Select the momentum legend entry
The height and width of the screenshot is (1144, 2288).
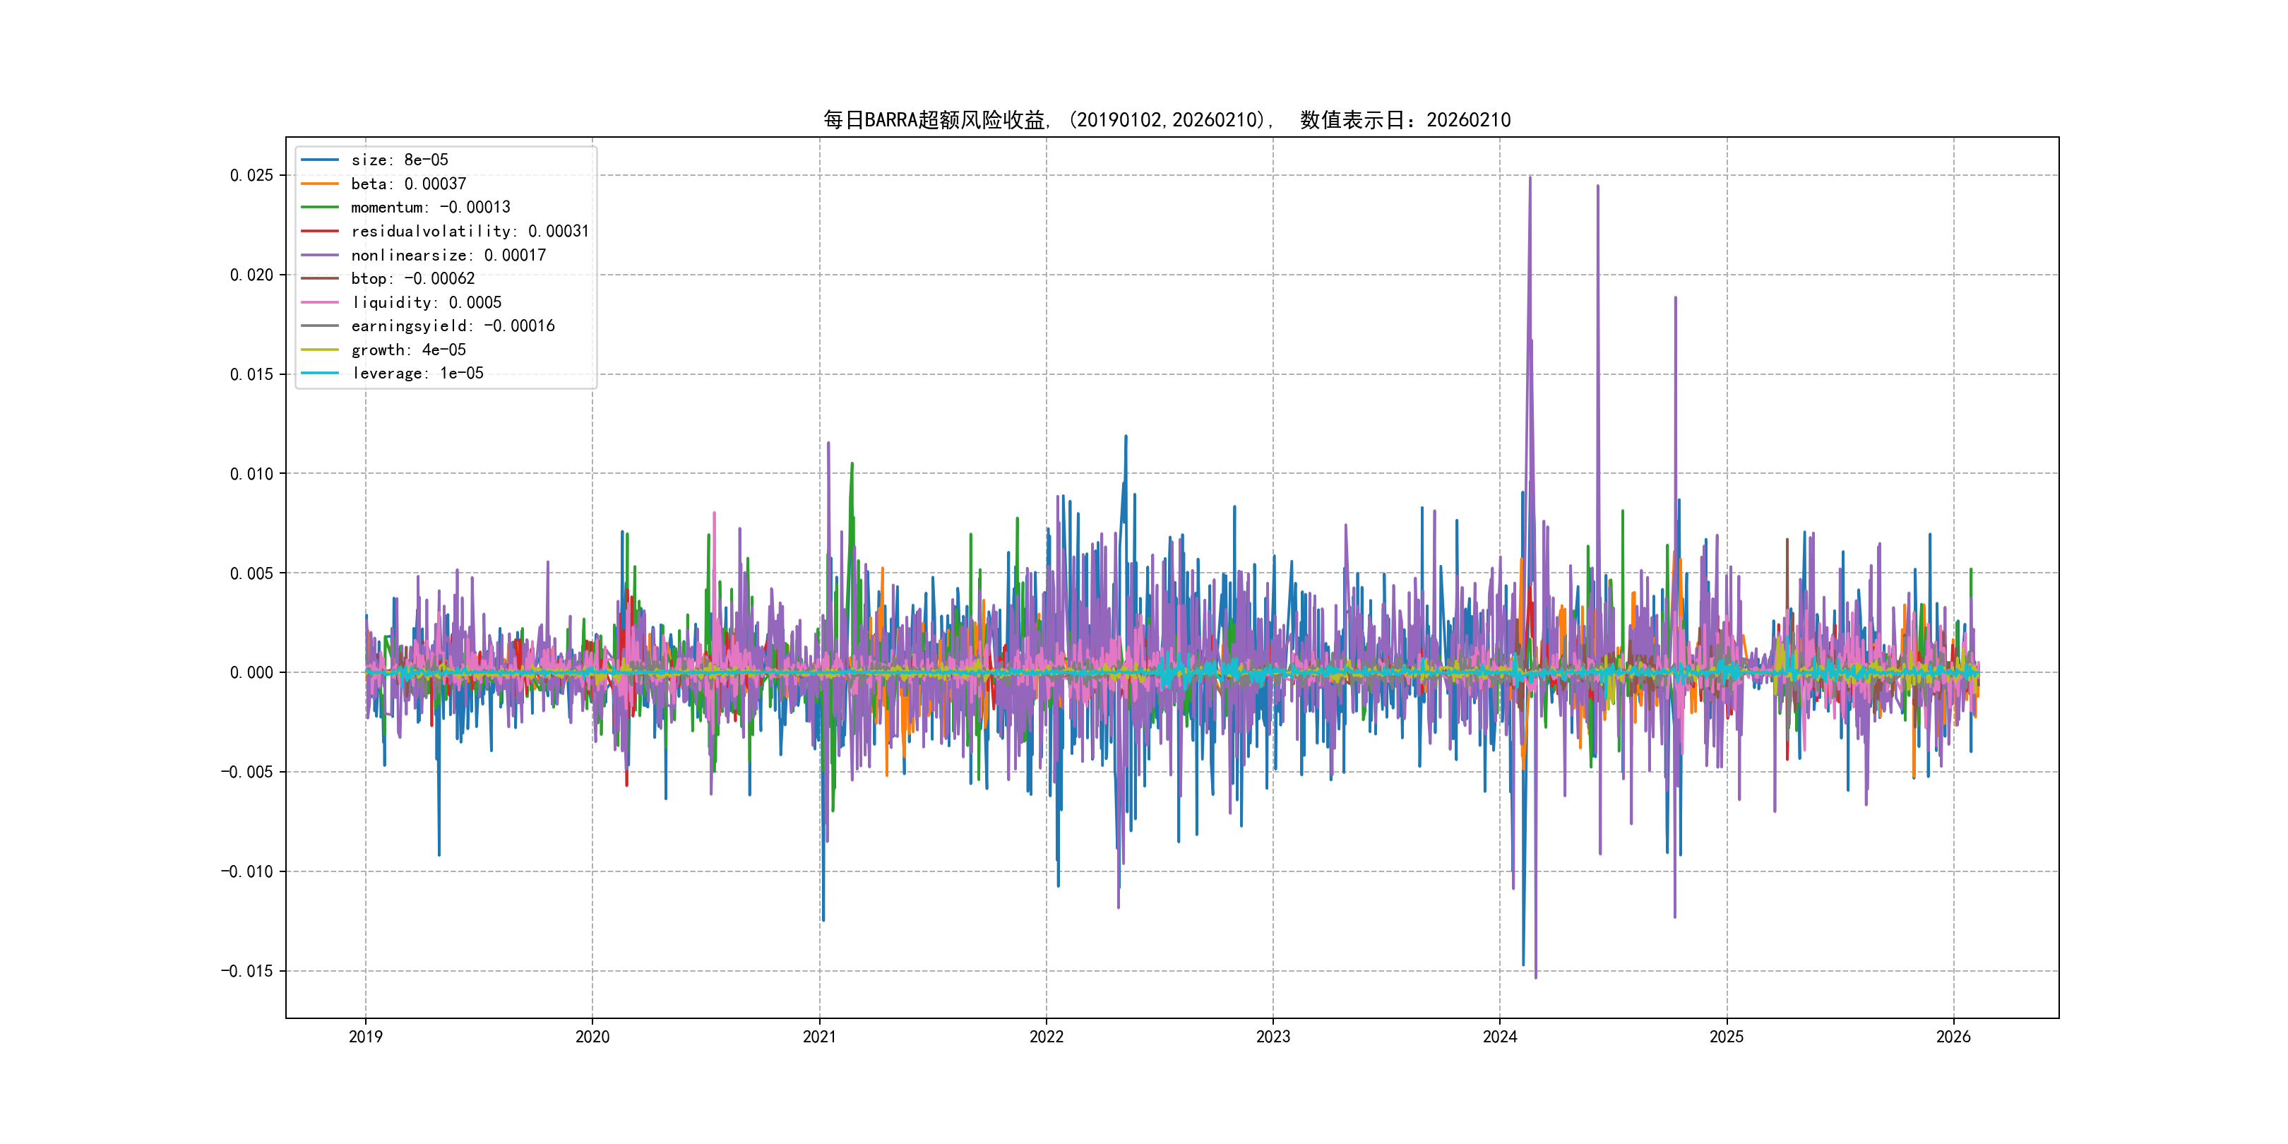(x=430, y=207)
